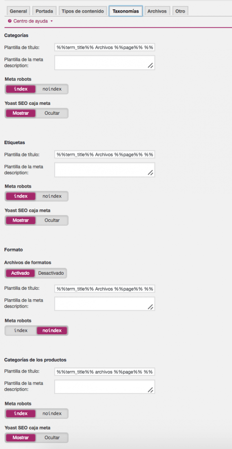The height and width of the screenshot is (449, 232).
Task: Click resize handle of Categorías meta description
Action: [x=150, y=66]
